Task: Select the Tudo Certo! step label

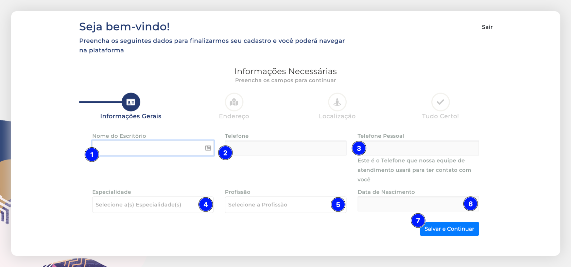Action: 440,116
